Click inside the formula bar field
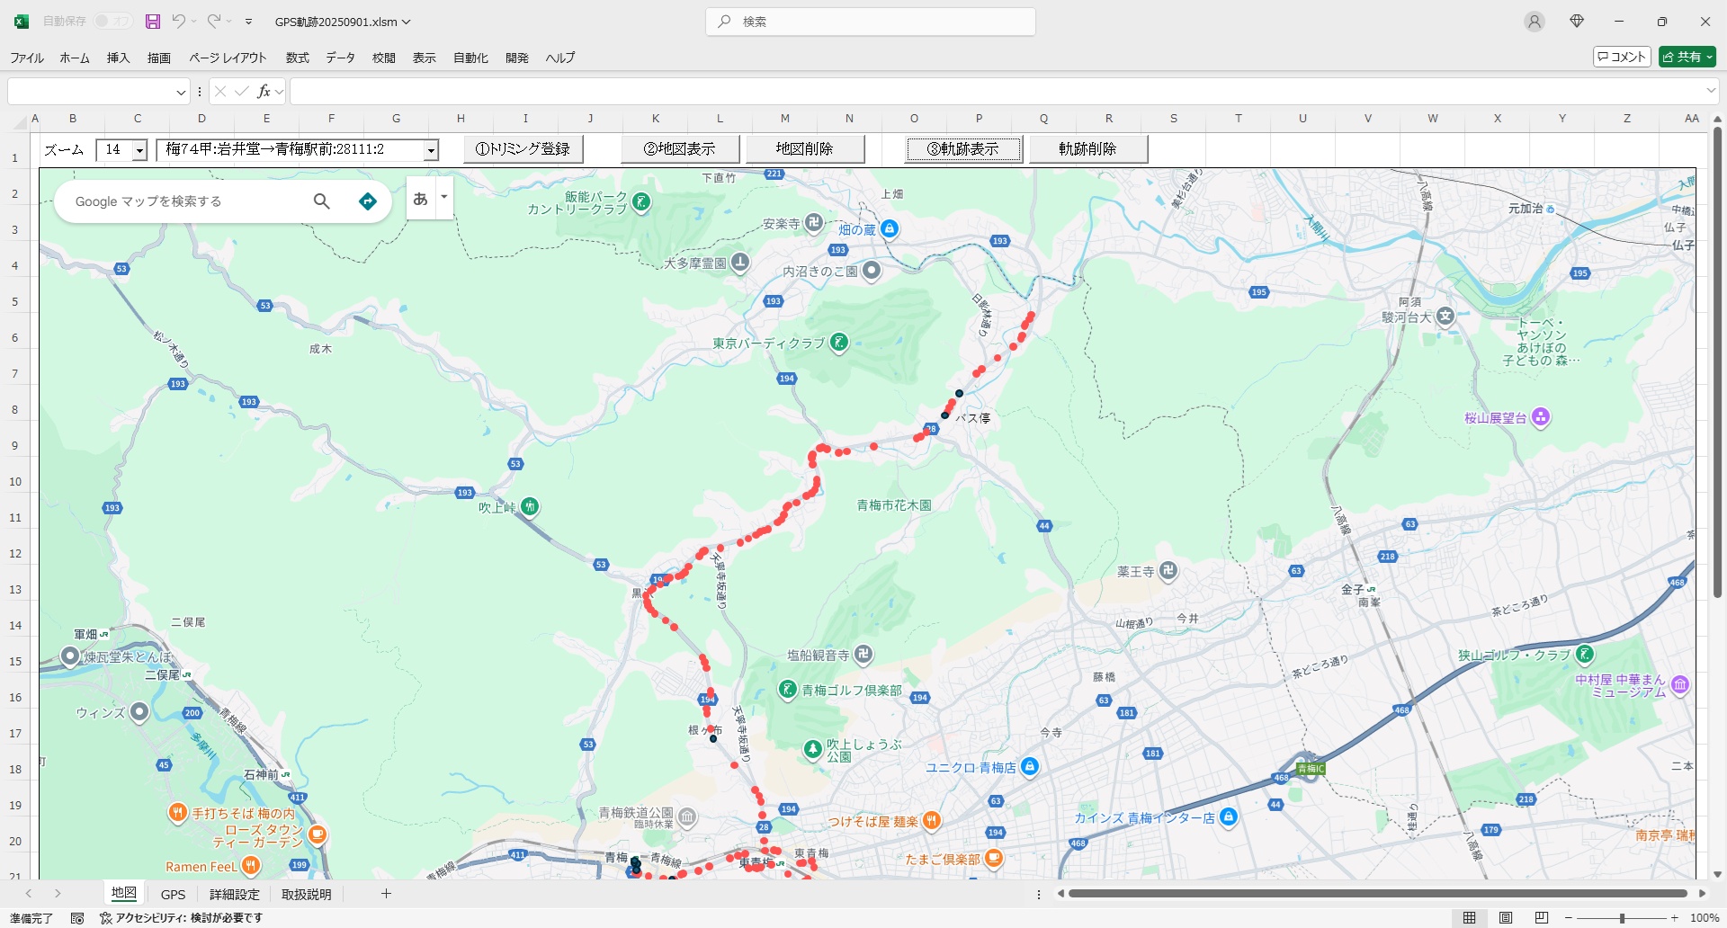Viewport: 1727px width, 928px height. [997, 91]
